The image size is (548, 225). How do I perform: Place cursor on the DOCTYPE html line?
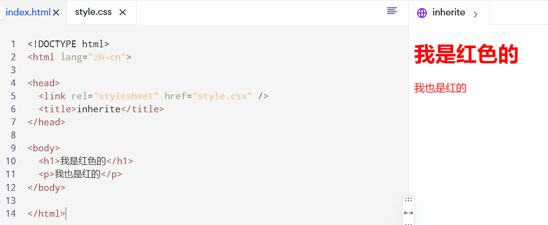69,44
